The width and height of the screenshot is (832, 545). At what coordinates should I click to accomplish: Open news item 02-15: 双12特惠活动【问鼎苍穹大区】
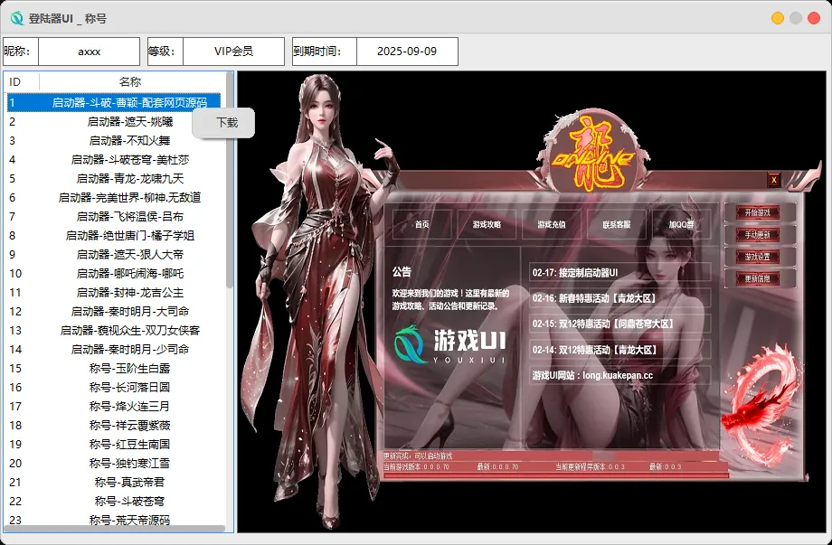[619, 324]
